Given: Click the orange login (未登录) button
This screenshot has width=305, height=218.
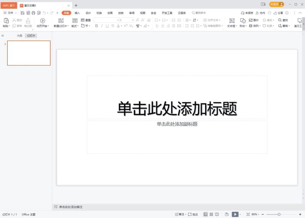Looking at the screenshot, I should [276, 4].
